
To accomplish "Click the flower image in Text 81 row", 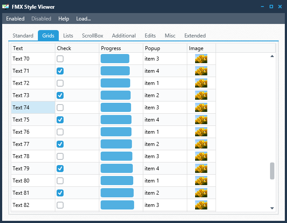I will pyautogui.click(x=201, y=193).
